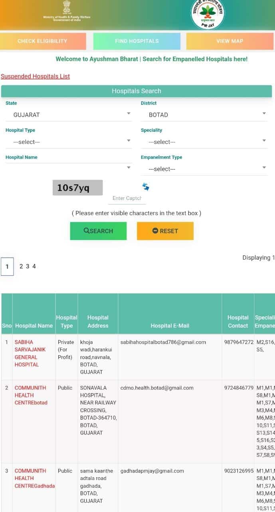275x512 pixels.
Task: Expand the Speciality dropdown
Action: [x=204, y=142]
